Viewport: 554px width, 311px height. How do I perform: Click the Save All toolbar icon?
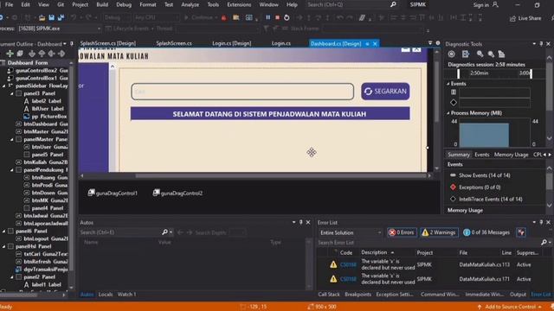[61, 17]
